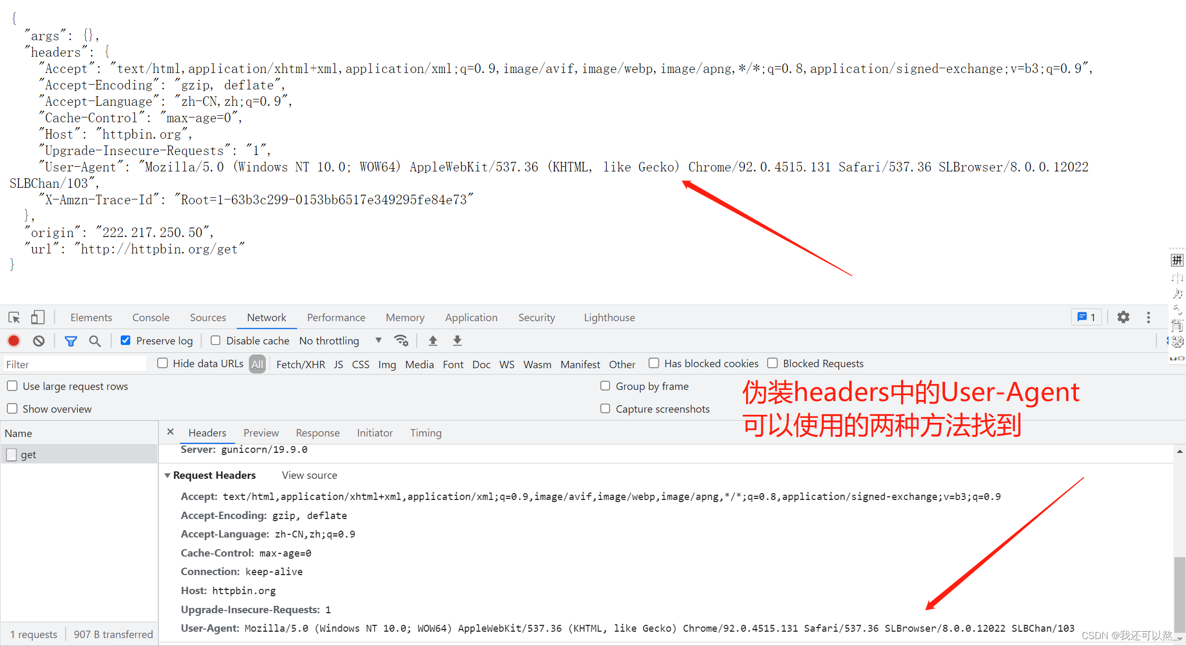Switch to the Preview detail tab

(x=261, y=433)
